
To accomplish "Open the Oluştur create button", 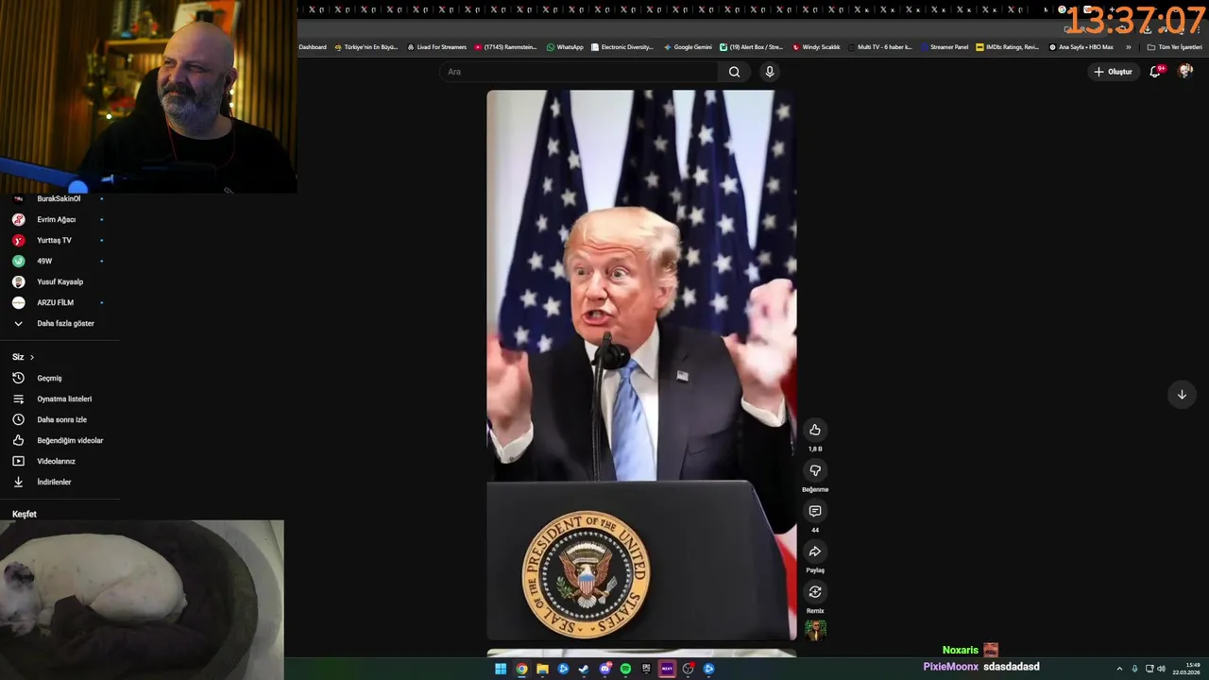I will point(1113,72).
